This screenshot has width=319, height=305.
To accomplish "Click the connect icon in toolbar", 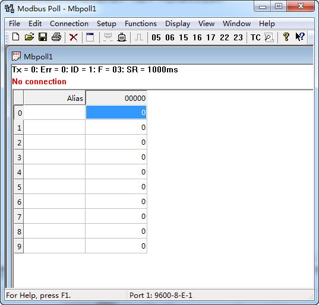I will (x=108, y=37).
